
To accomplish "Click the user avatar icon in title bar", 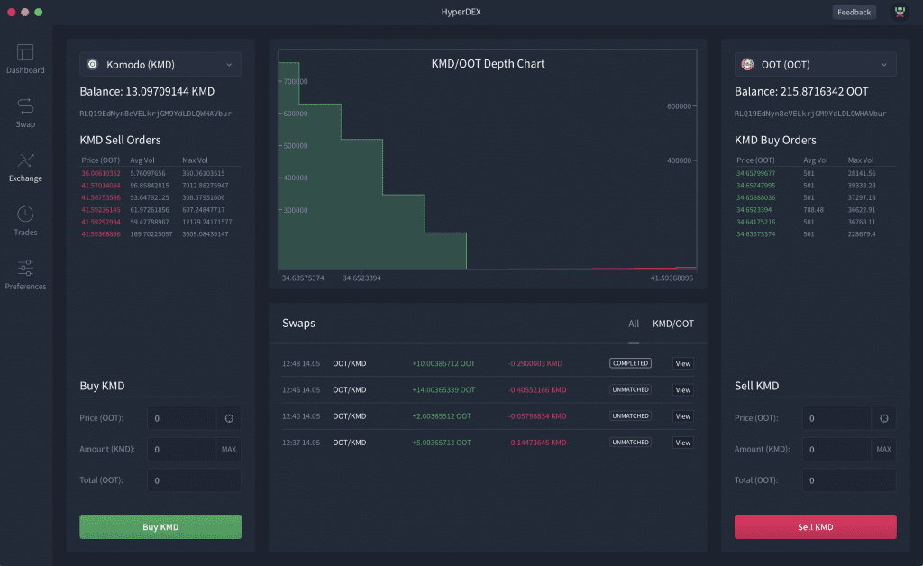I will tap(900, 12).
